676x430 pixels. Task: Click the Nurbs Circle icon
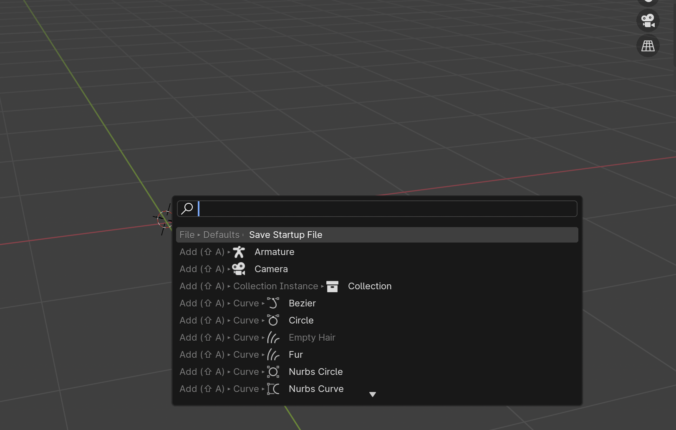(273, 372)
